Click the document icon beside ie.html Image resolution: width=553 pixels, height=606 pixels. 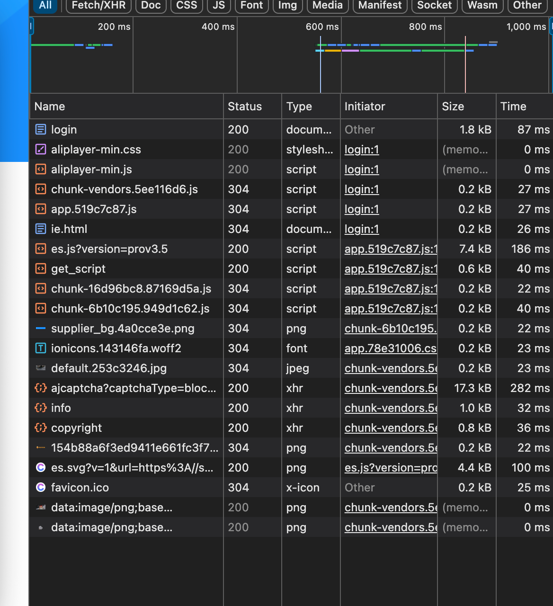[41, 229]
